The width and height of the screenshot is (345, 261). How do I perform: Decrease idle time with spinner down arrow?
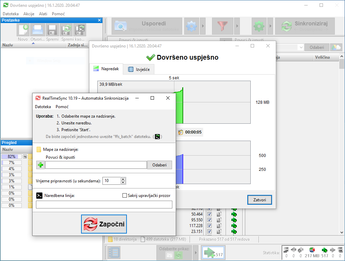(x=123, y=182)
